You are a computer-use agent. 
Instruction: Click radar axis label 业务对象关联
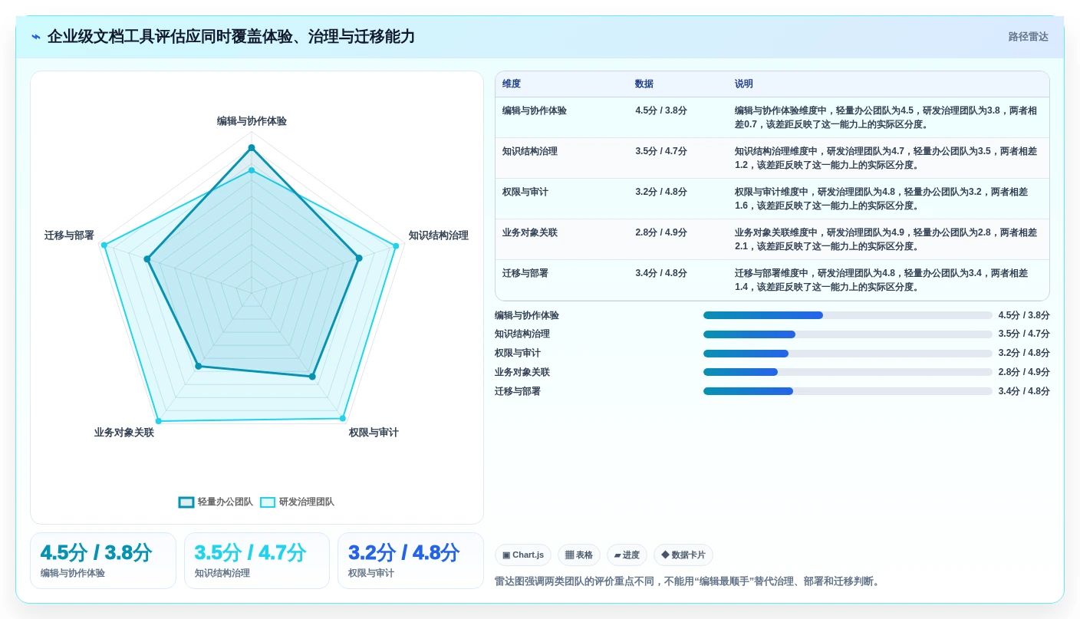tap(124, 433)
